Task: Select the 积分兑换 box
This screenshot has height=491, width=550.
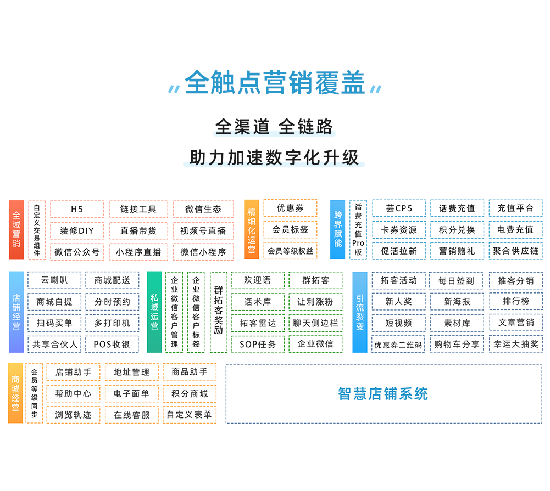Action: pyautogui.click(x=457, y=230)
